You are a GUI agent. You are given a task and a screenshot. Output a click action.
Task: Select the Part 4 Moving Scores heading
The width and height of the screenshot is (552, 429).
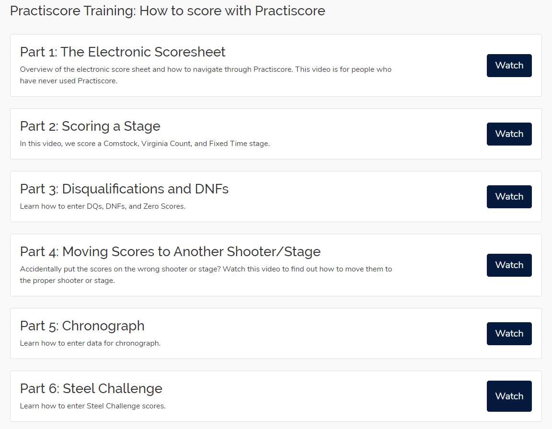pyautogui.click(x=170, y=251)
